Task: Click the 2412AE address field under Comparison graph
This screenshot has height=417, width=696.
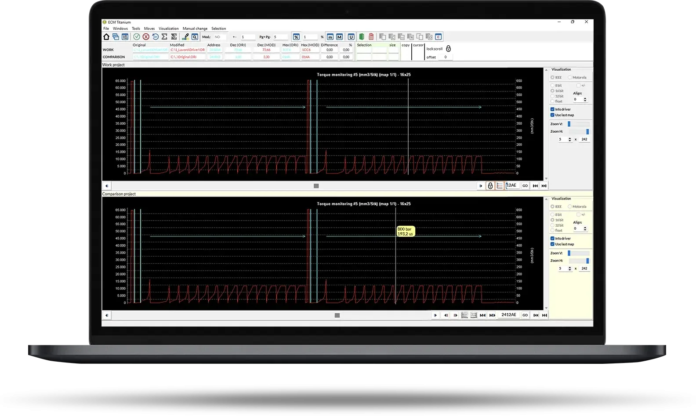Action: (508, 315)
